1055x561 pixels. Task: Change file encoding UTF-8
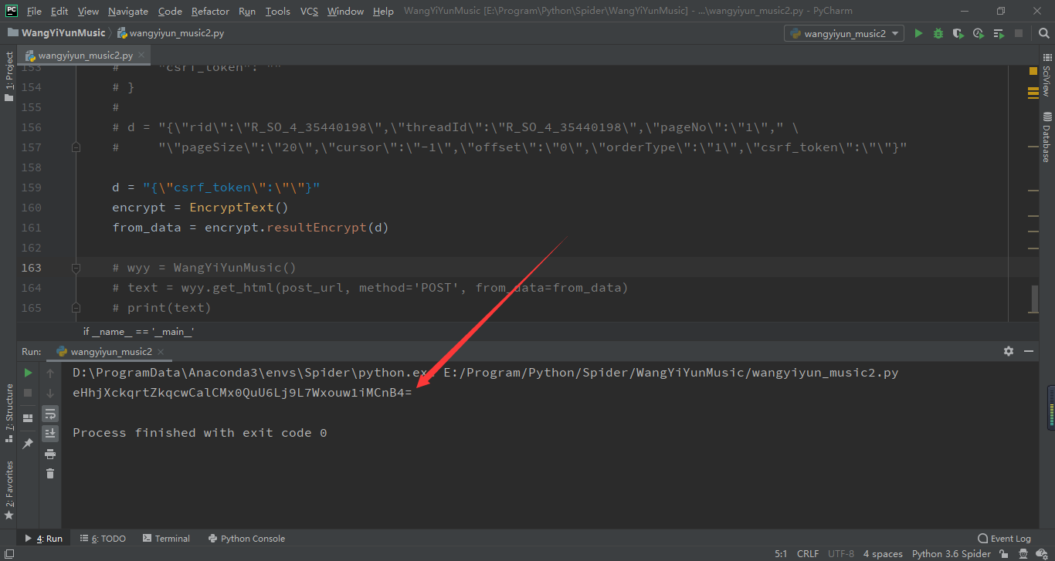(841, 554)
